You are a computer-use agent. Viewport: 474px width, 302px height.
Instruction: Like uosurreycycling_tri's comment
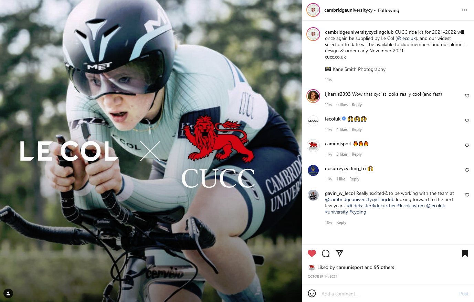(x=467, y=170)
